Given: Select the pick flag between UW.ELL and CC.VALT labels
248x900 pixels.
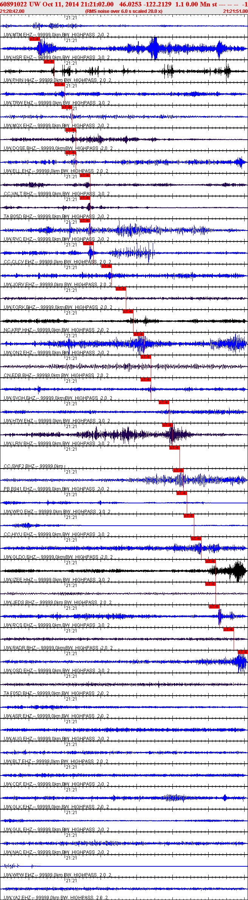Looking at the screenshot, I should pyautogui.click(x=85, y=175).
